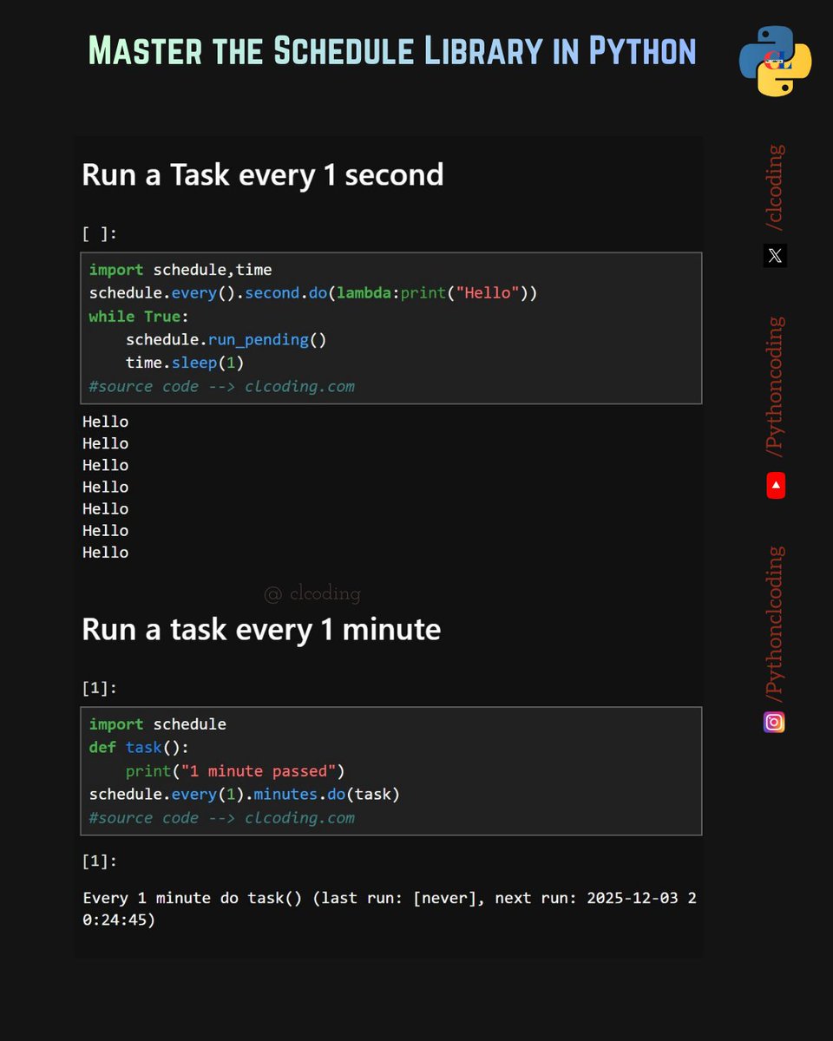Open the red YouTube icon
Screen dimensions: 833x1041
(x=776, y=486)
